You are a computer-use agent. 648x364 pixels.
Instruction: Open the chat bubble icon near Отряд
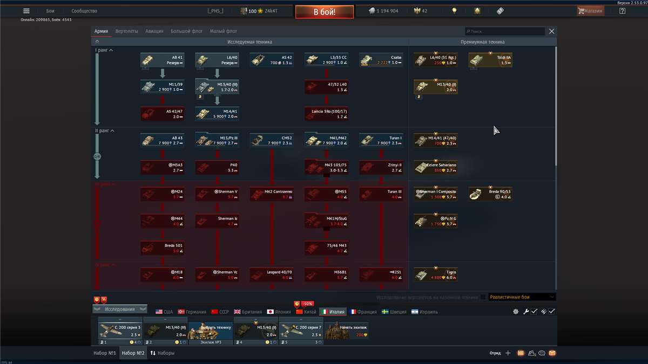pyautogui.click(x=542, y=353)
